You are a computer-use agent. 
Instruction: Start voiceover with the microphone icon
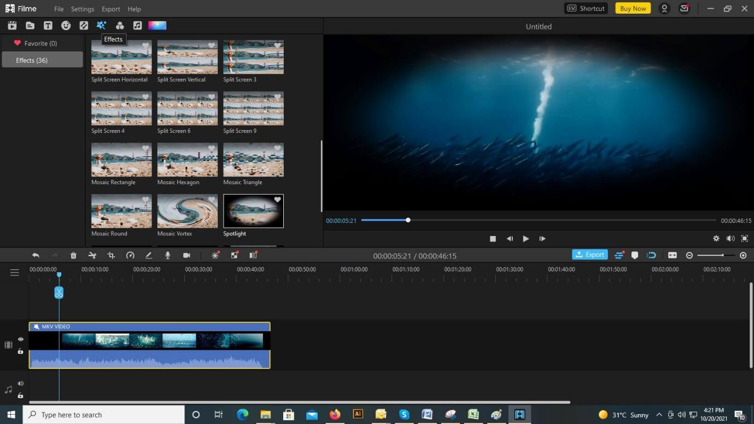tap(168, 255)
